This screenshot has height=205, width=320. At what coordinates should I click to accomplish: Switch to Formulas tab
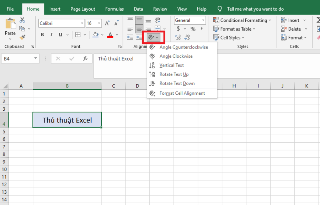tap(114, 9)
